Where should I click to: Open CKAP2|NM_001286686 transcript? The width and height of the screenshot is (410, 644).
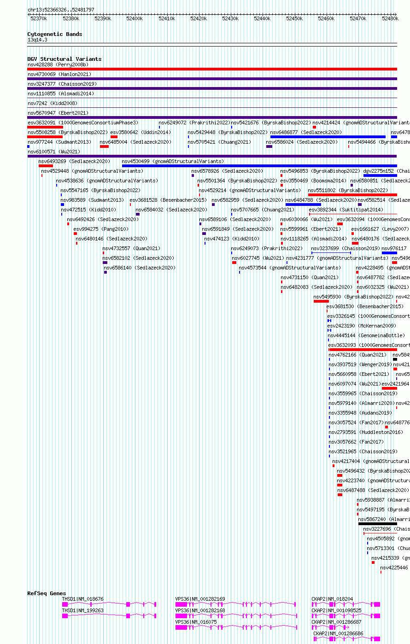(x=347, y=639)
